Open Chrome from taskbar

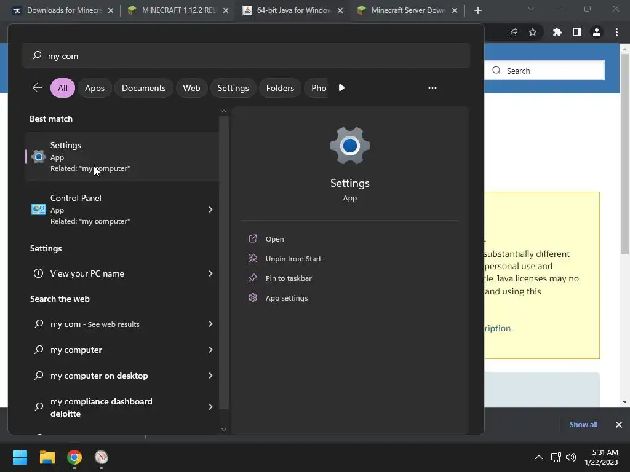[74, 457]
